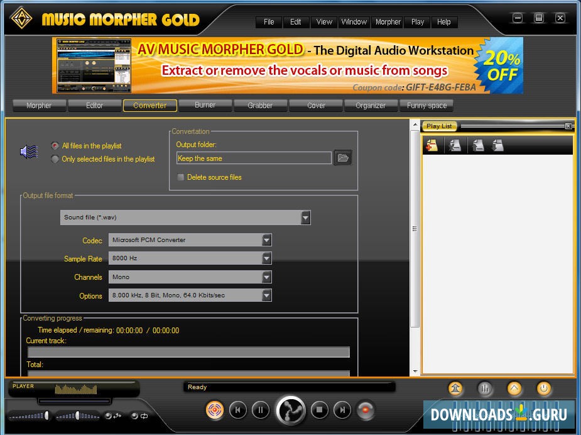
Task: Click the Morpher target icon near playback controls
Action: [x=215, y=410]
